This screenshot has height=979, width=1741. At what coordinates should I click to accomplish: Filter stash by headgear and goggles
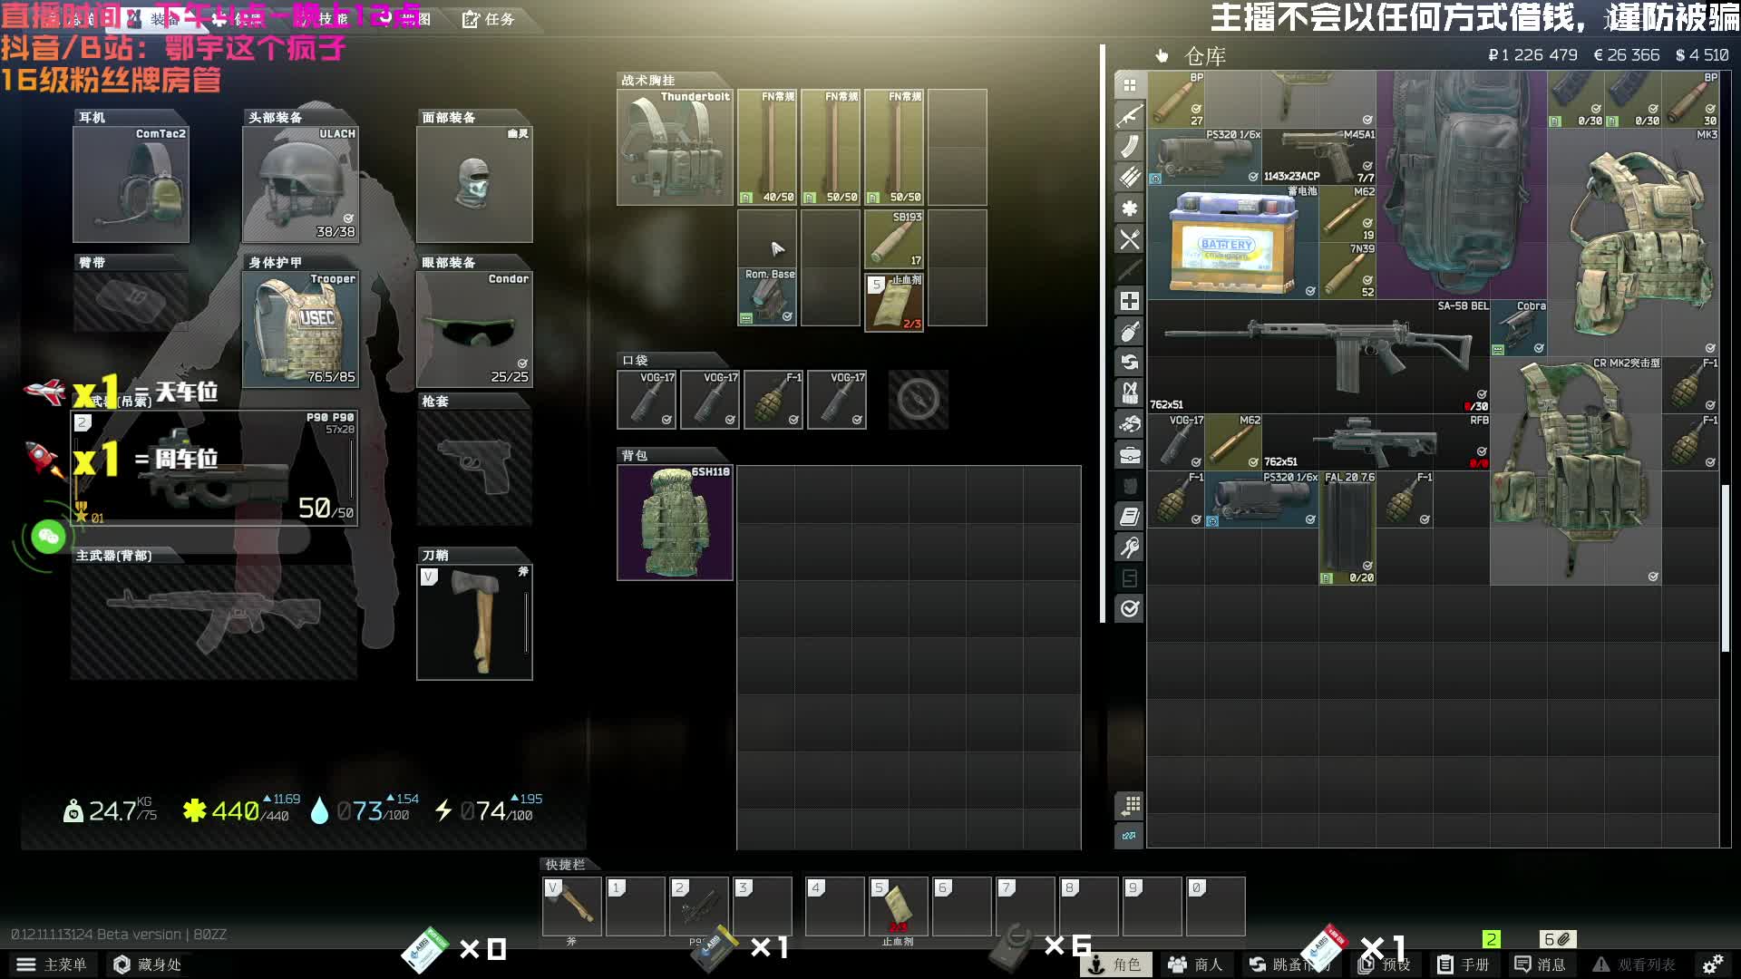tap(1129, 424)
